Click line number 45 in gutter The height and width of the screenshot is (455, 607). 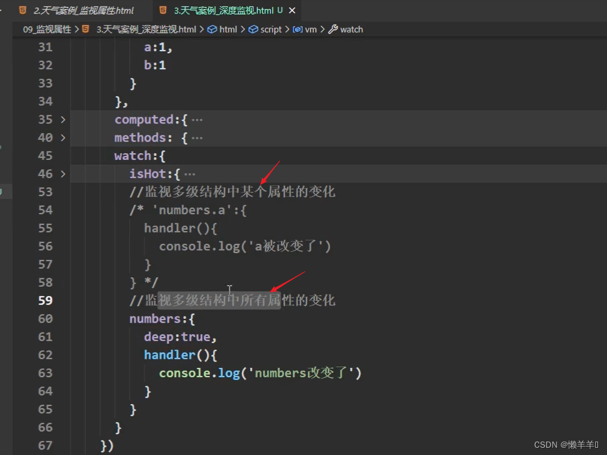tap(45, 156)
